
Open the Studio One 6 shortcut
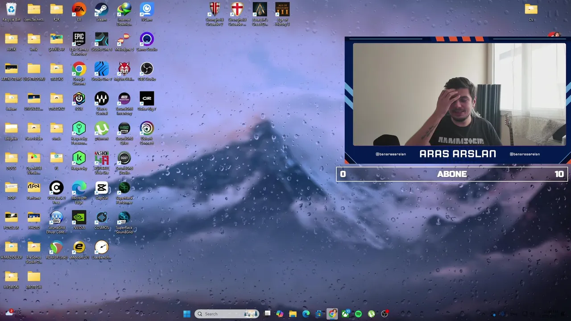(x=101, y=42)
